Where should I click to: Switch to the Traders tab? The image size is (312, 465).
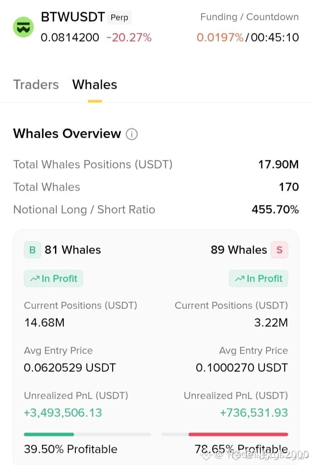(36, 85)
